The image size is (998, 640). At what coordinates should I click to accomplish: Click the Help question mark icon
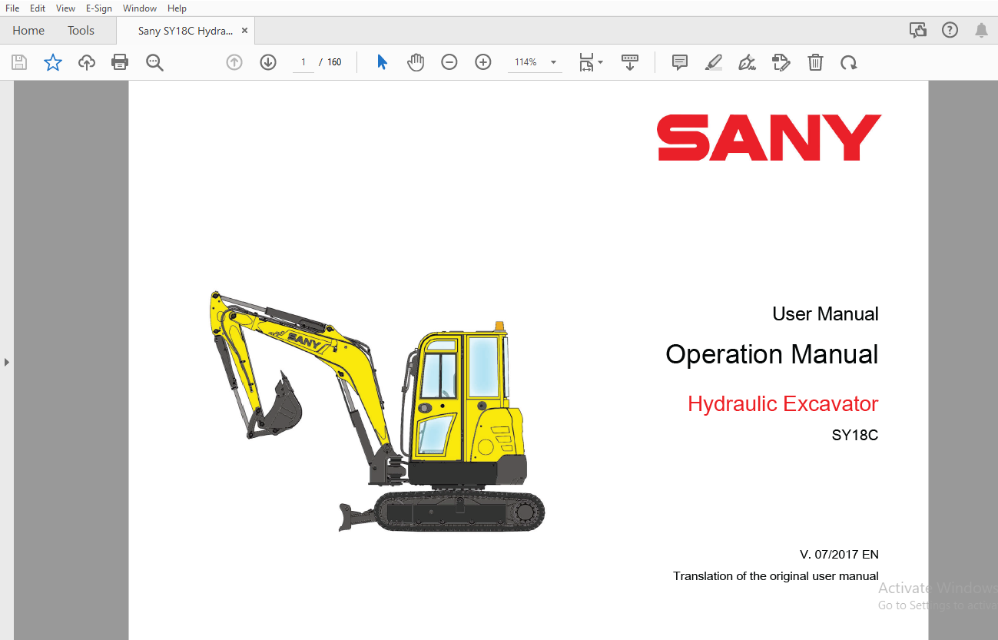pos(950,31)
